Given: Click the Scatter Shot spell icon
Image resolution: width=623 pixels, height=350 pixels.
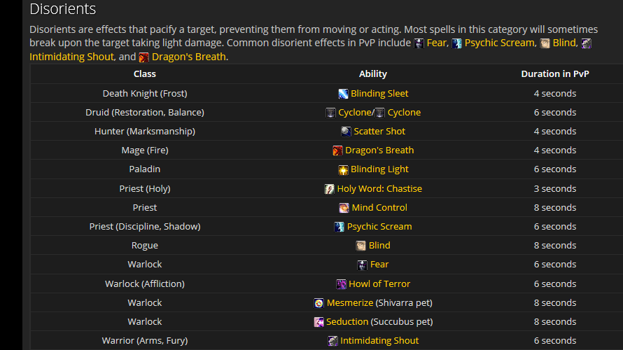Looking at the screenshot, I should 346,132.
